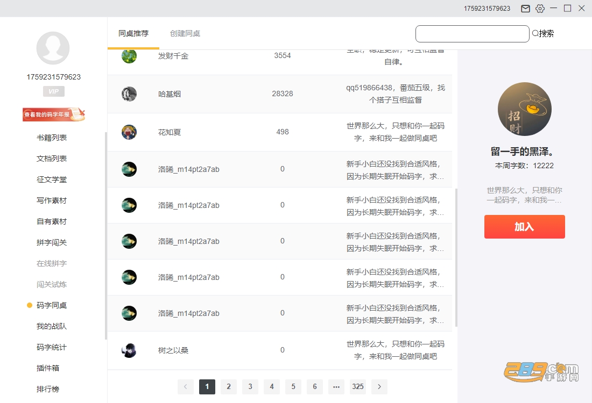
Task: Click the account ID in title bar
Action: [487, 9]
